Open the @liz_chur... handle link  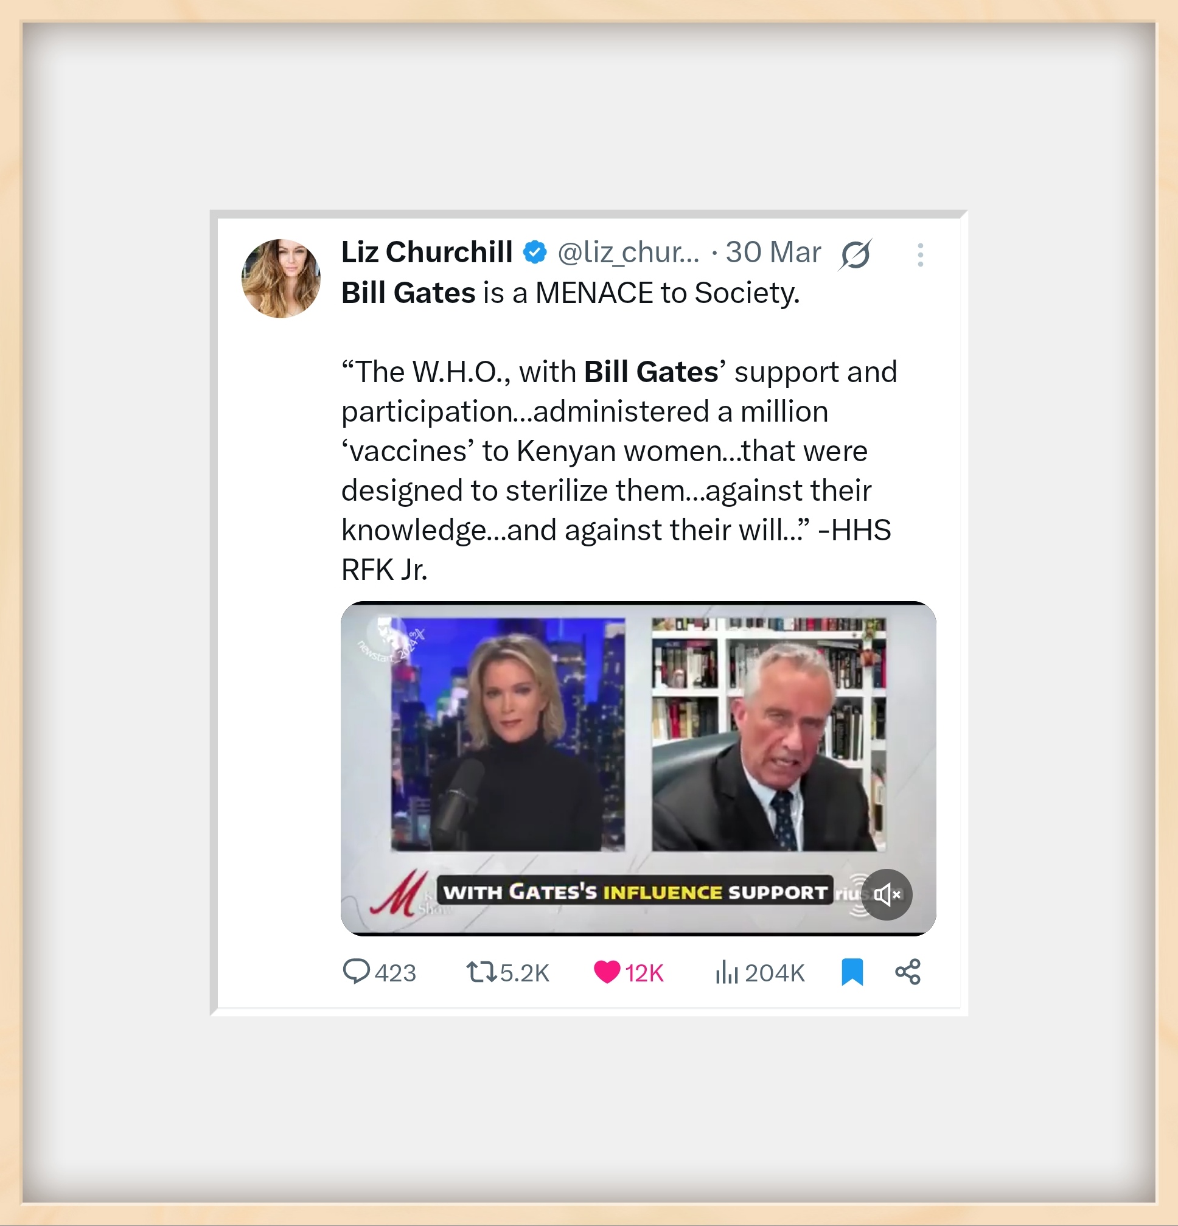[x=628, y=253]
